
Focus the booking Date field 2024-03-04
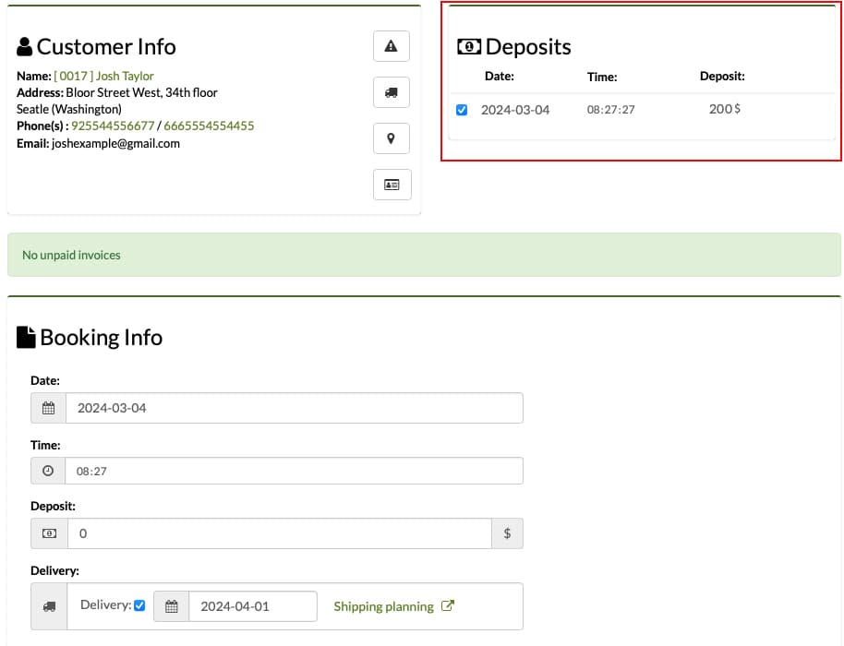tap(294, 408)
